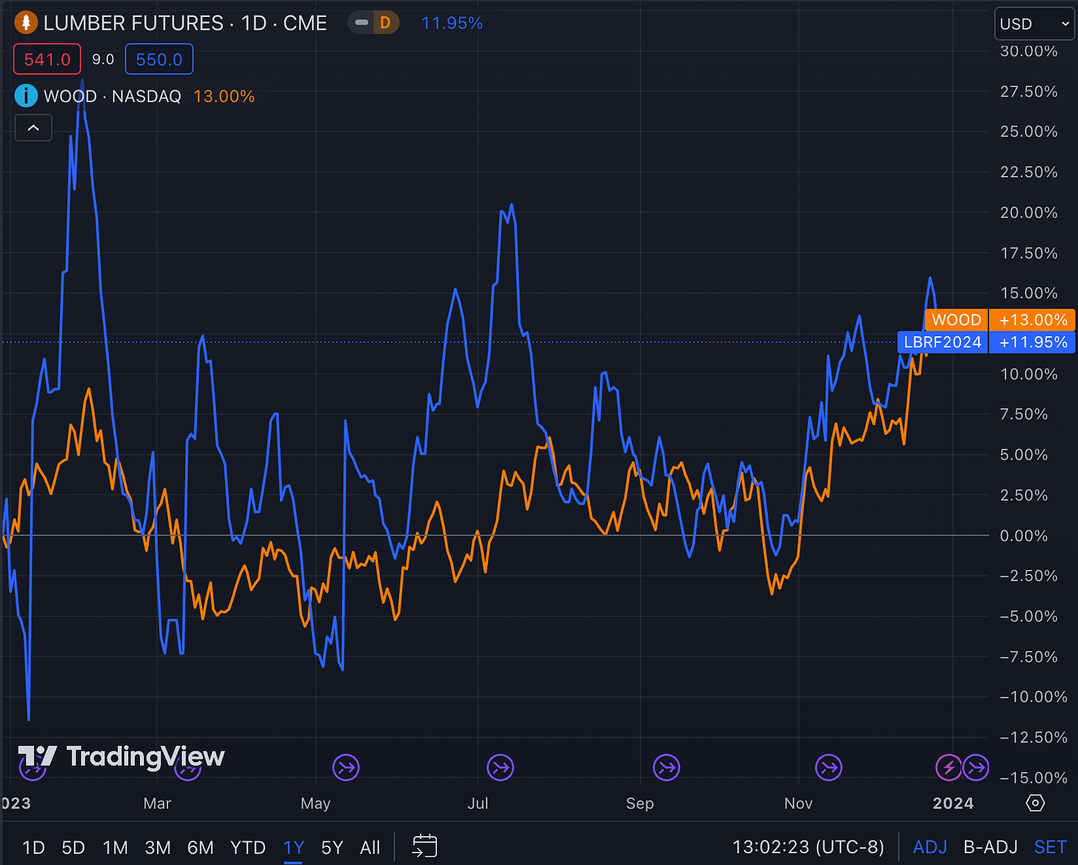Image resolution: width=1078 pixels, height=865 pixels.
Task: Select the 3M time range
Action: click(158, 848)
